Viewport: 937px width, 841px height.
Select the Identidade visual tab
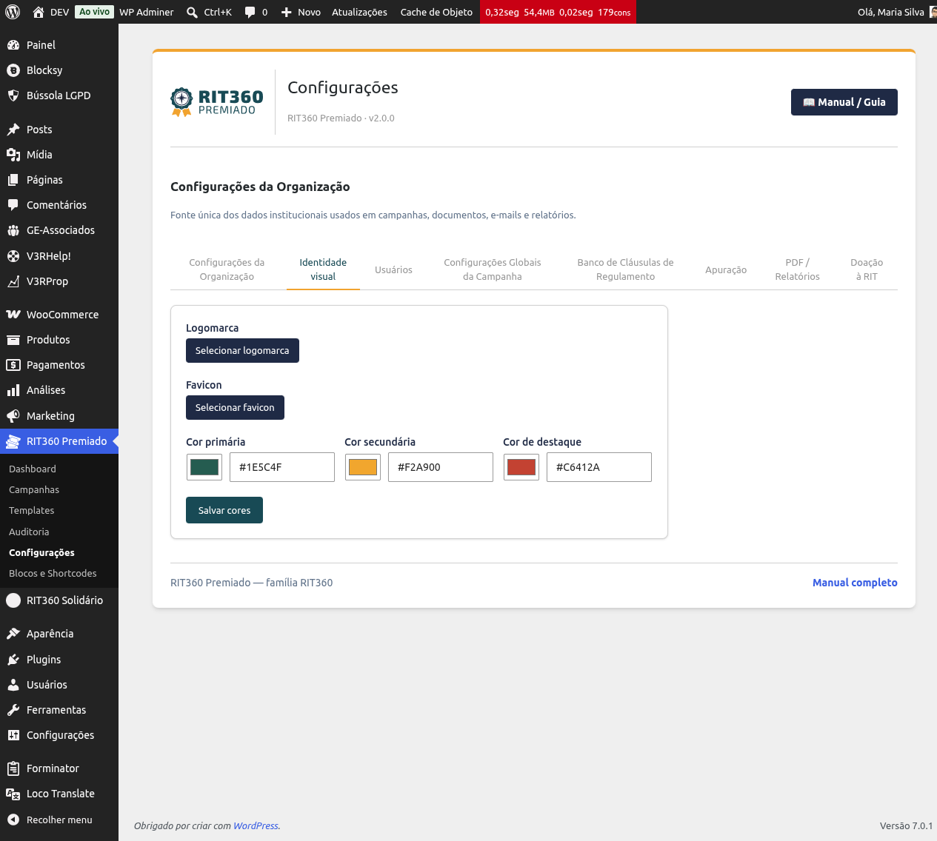pyautogui.click(x=323, y=269)
